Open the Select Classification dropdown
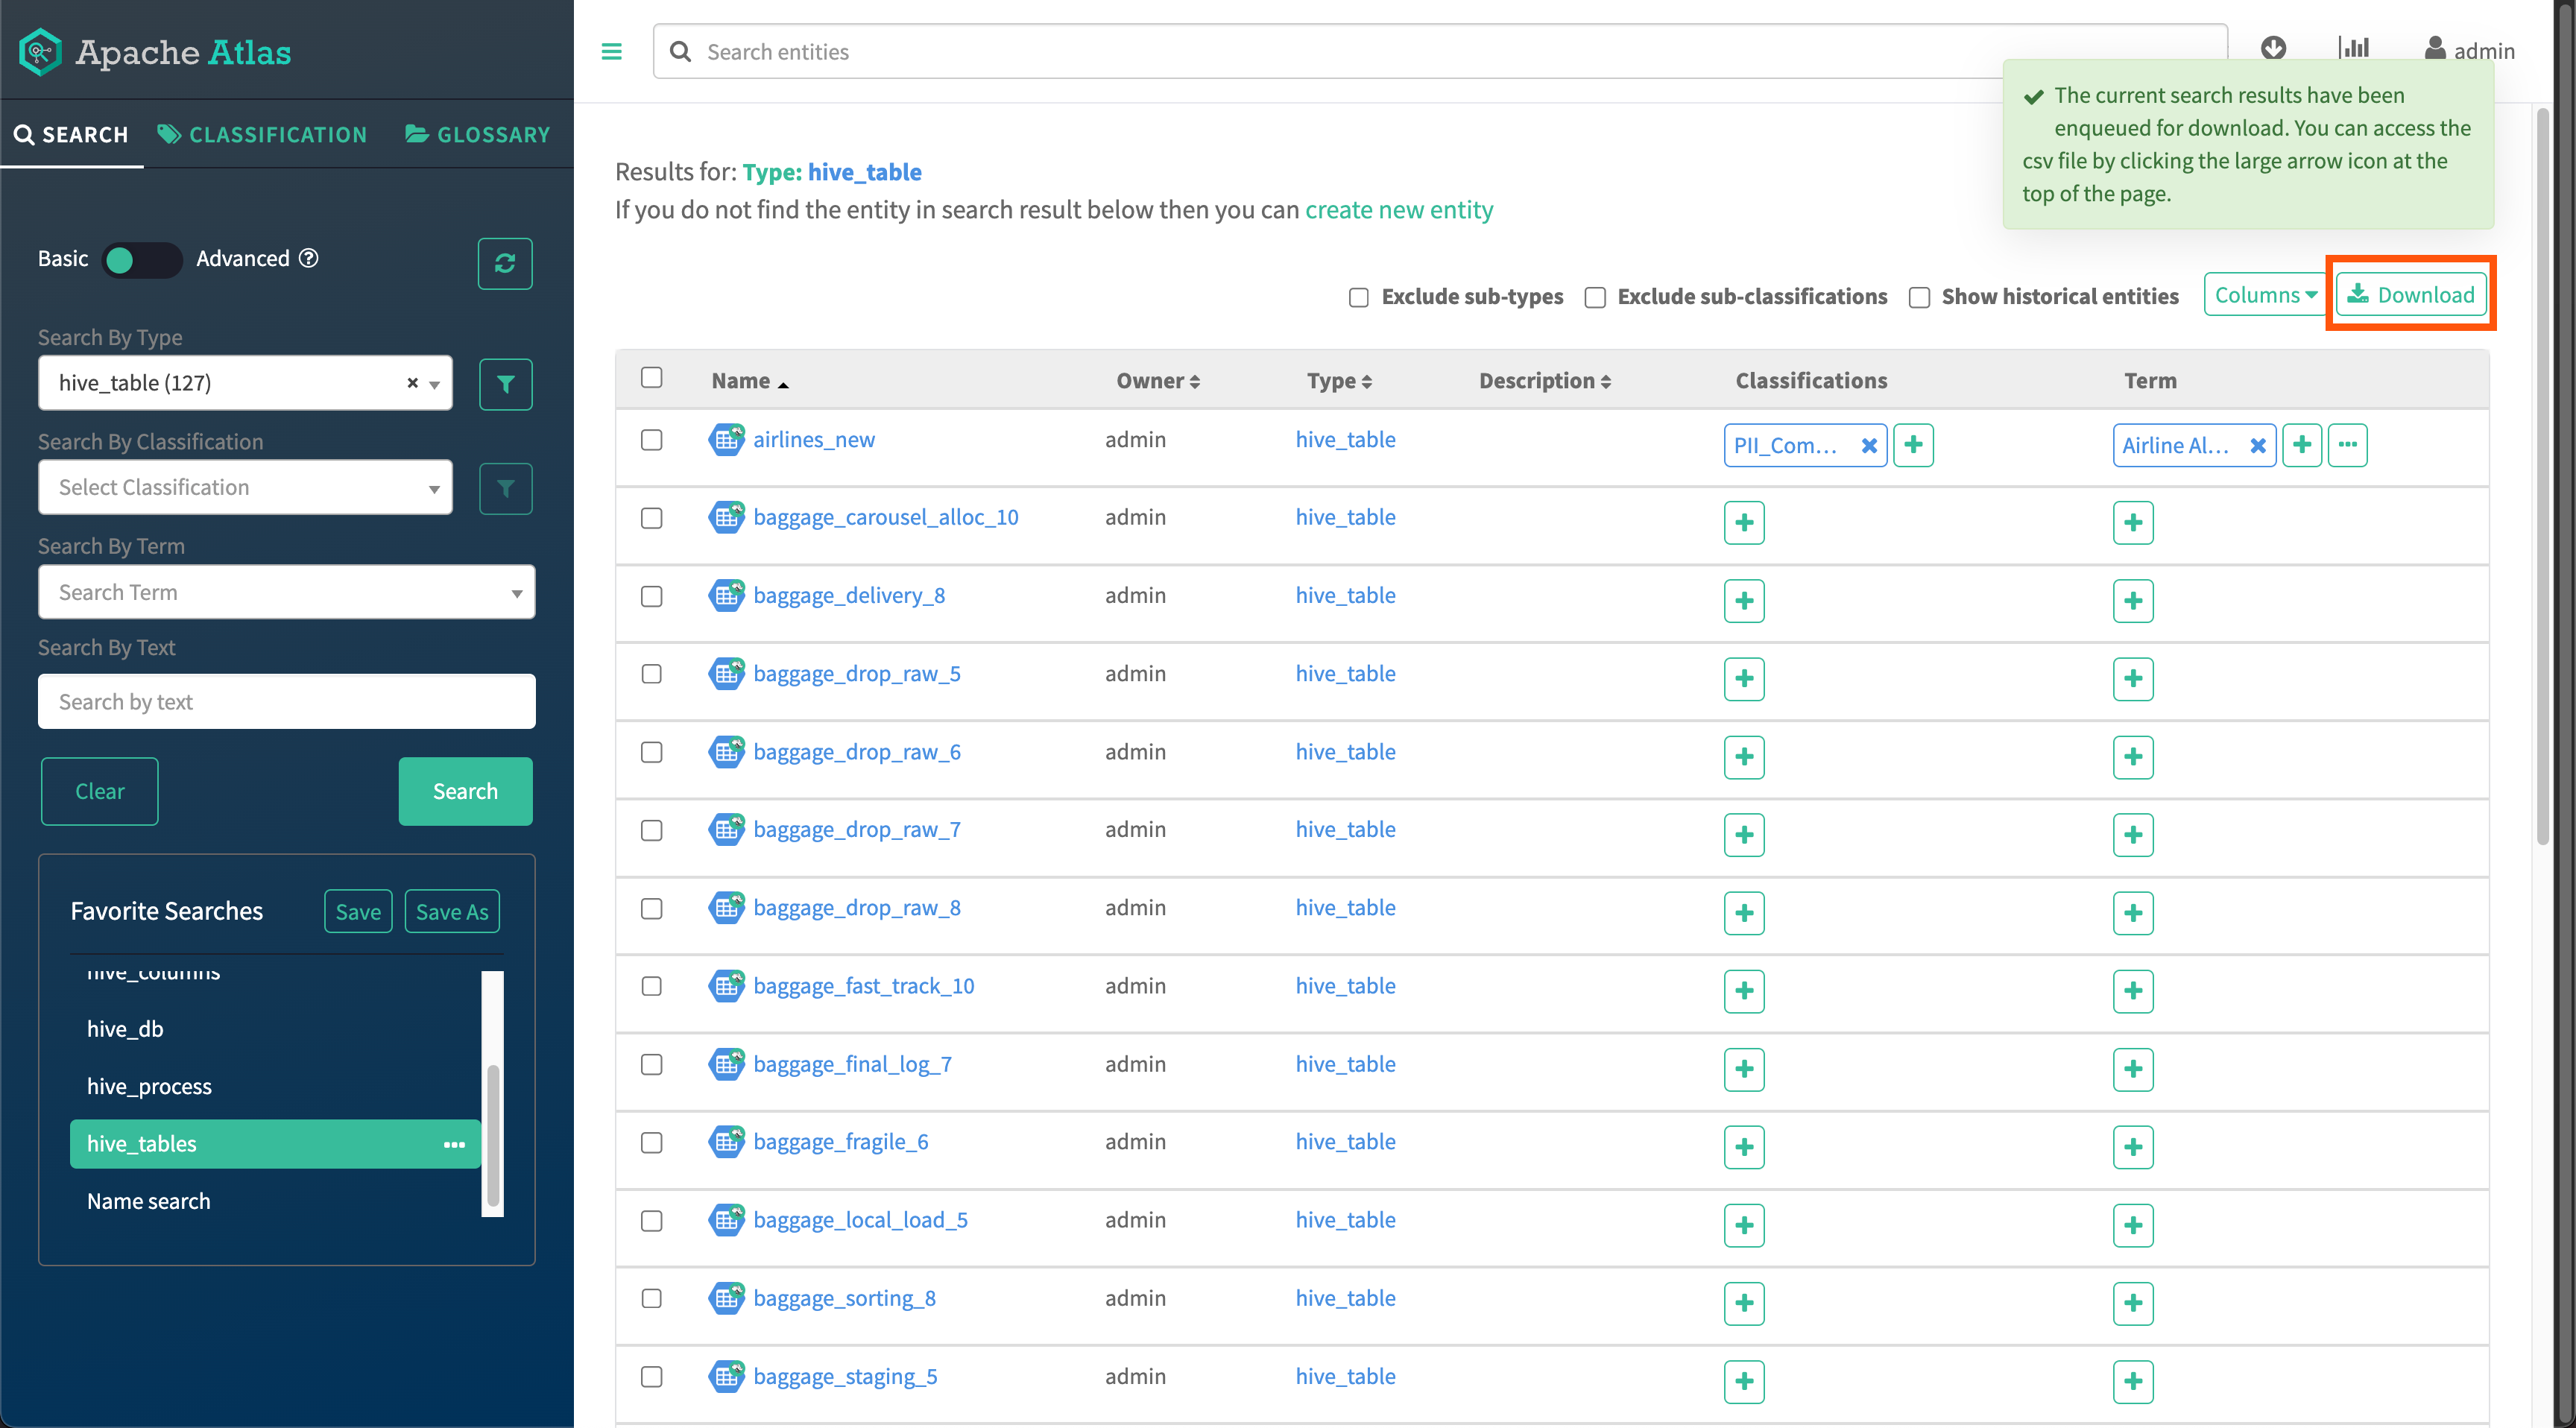 (245, 487)
